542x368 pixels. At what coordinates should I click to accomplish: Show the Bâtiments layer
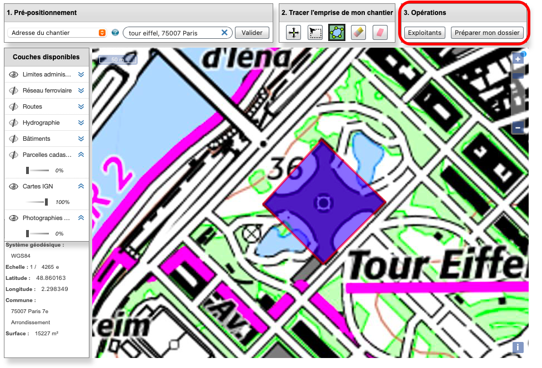pos(13,139)
